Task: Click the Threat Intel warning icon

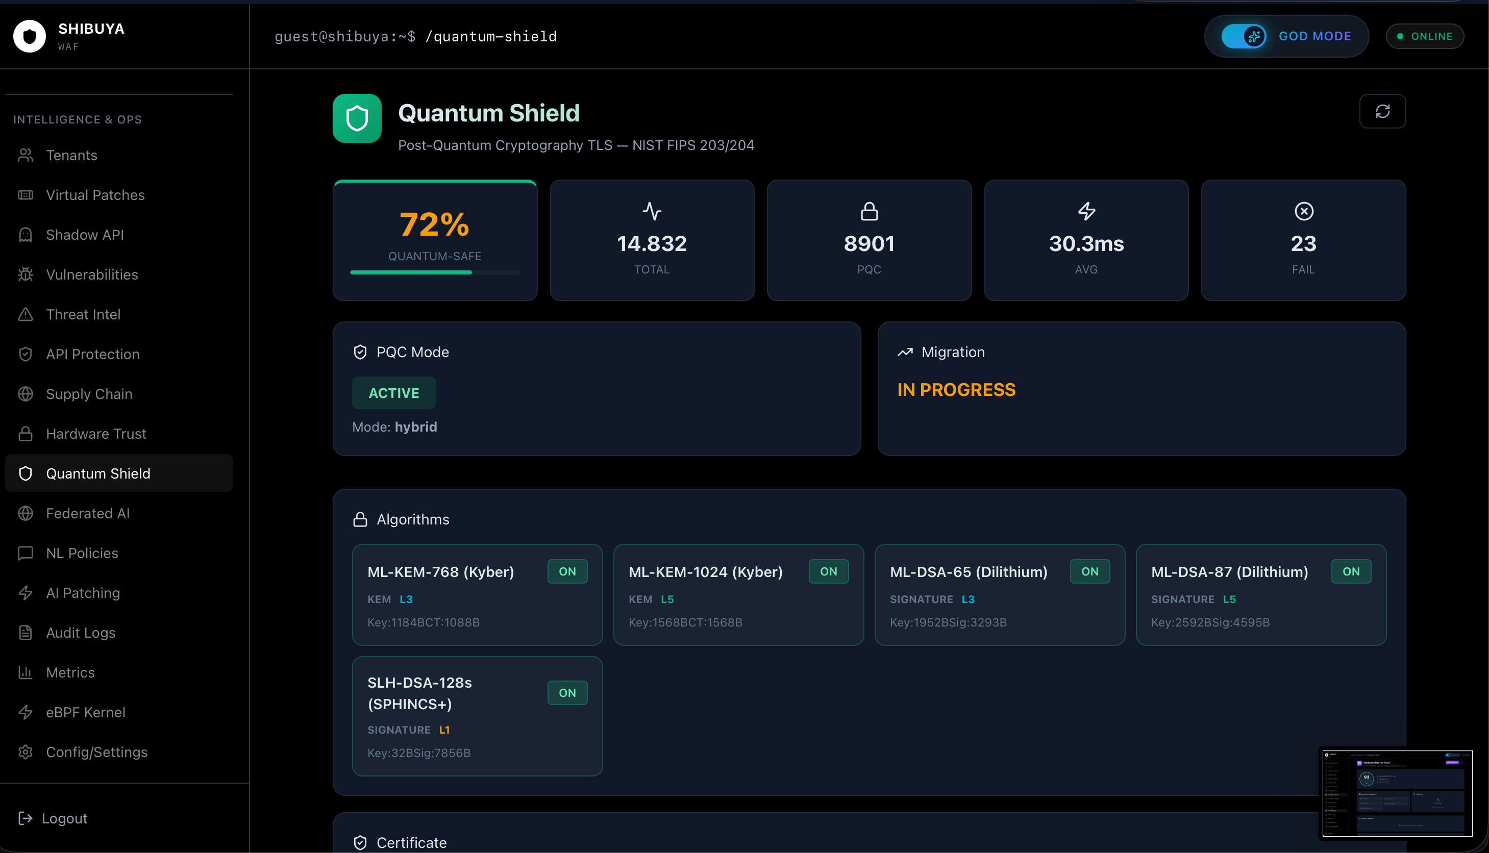Action: (25, 315)
